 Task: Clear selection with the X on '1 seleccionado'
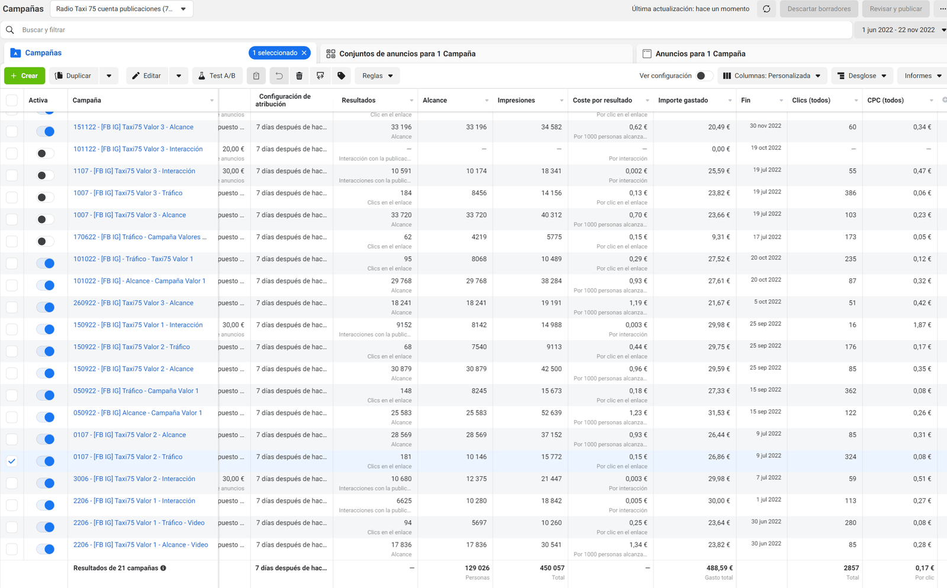[304, 53]
